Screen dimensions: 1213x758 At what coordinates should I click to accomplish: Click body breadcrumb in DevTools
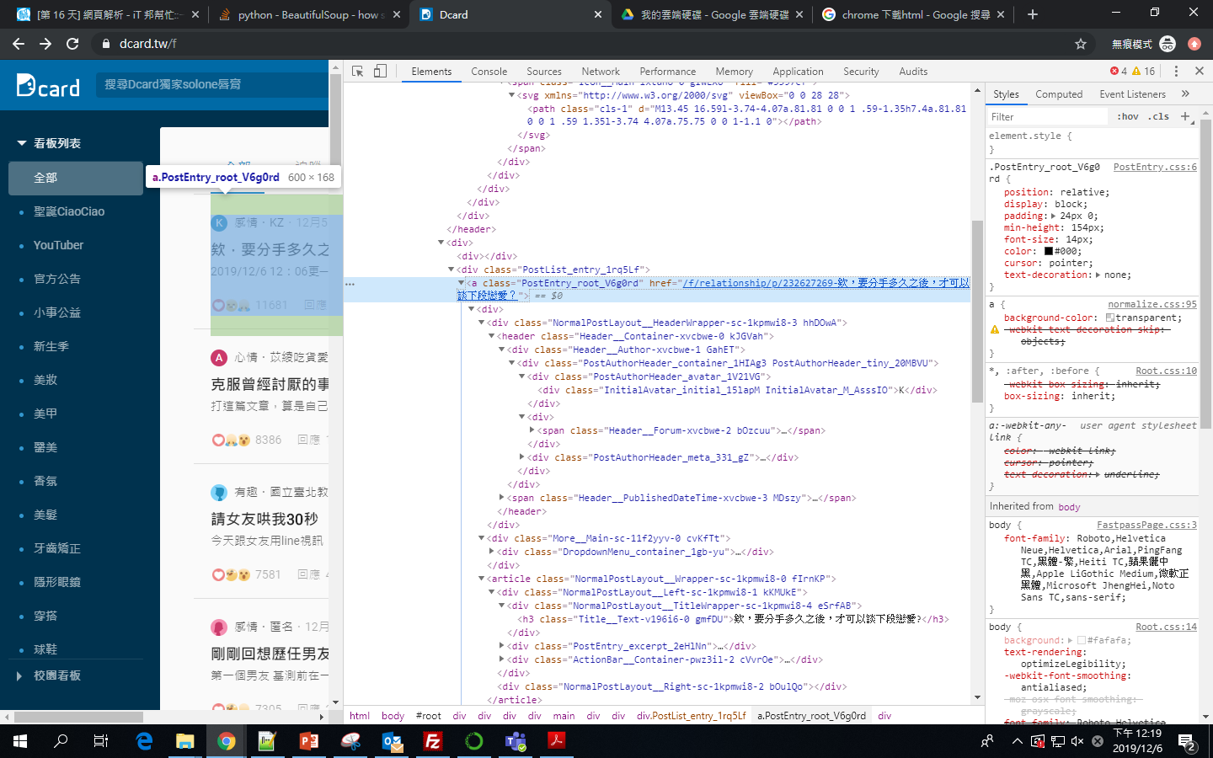click(x=393, y=716)
